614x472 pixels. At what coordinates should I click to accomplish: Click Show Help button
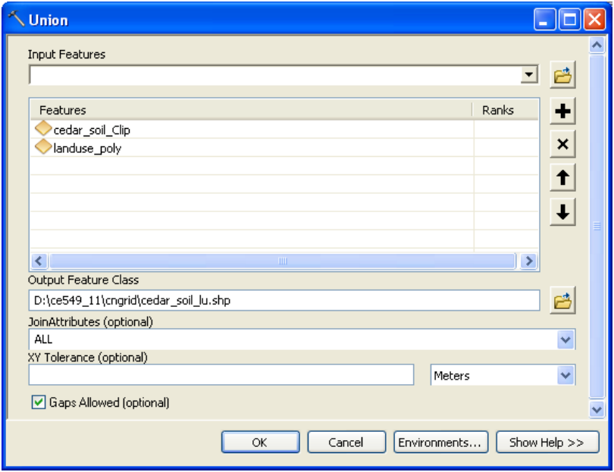click(547, 442)
